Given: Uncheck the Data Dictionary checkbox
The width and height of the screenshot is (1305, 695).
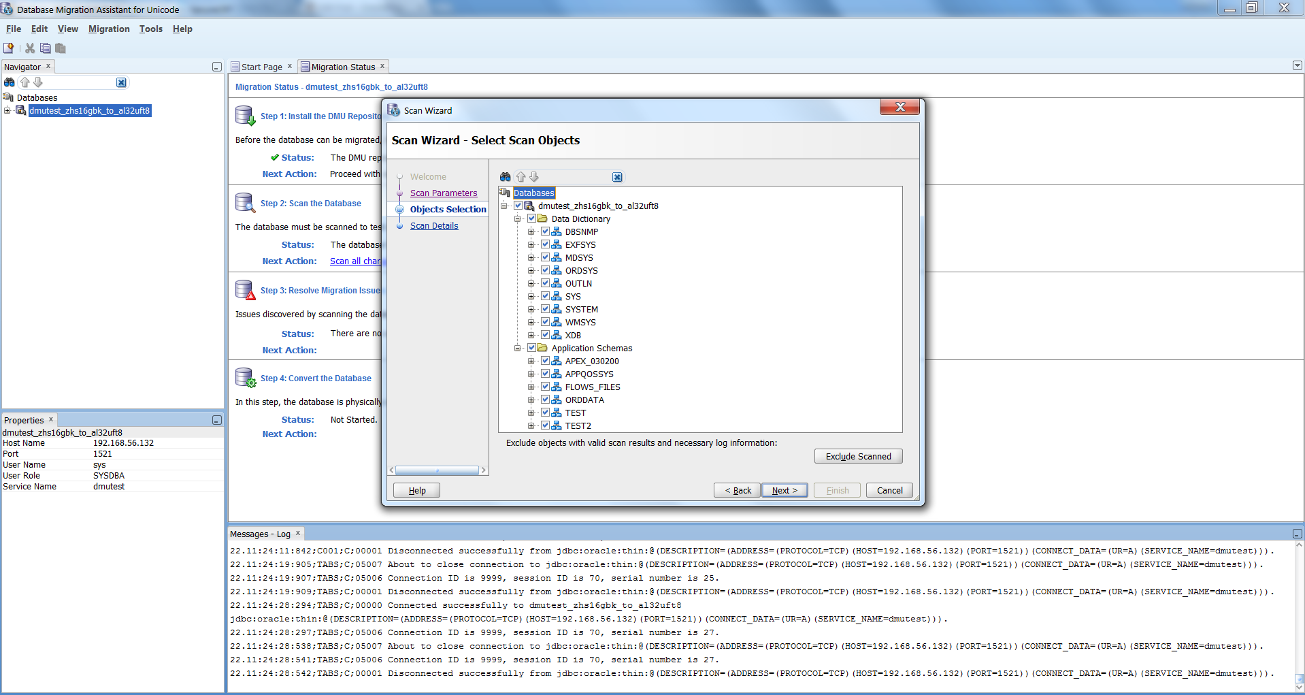Looking at the screenshot, I should point(532,219).
